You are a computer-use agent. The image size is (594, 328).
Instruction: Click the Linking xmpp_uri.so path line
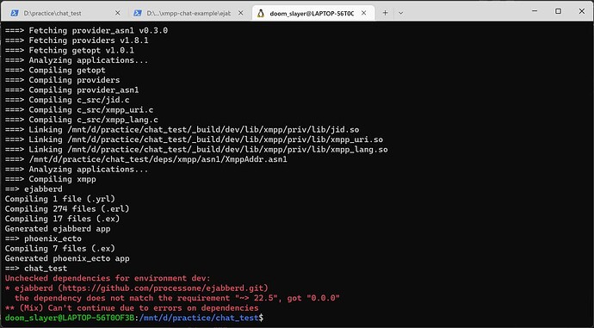coord(194,139)
